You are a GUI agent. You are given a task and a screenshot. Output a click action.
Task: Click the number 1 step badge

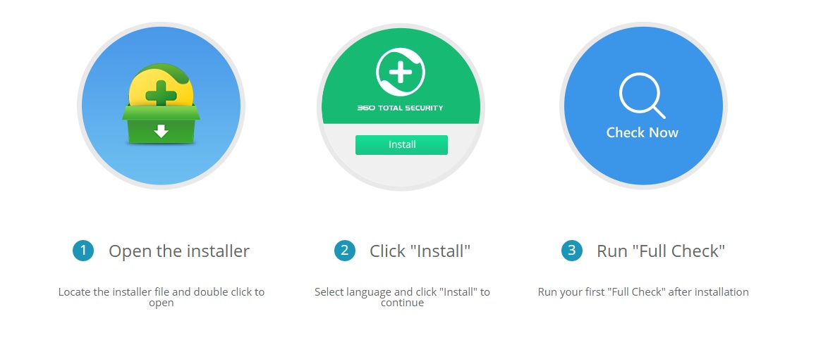pyautogui.click(x=83, y=251)
